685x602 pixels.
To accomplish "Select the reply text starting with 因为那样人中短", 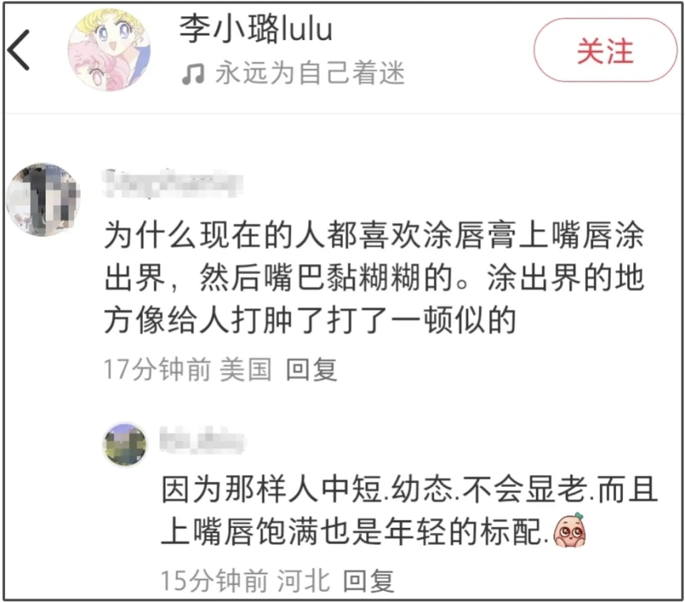I will pyautogui.click(x=410, y=511).
